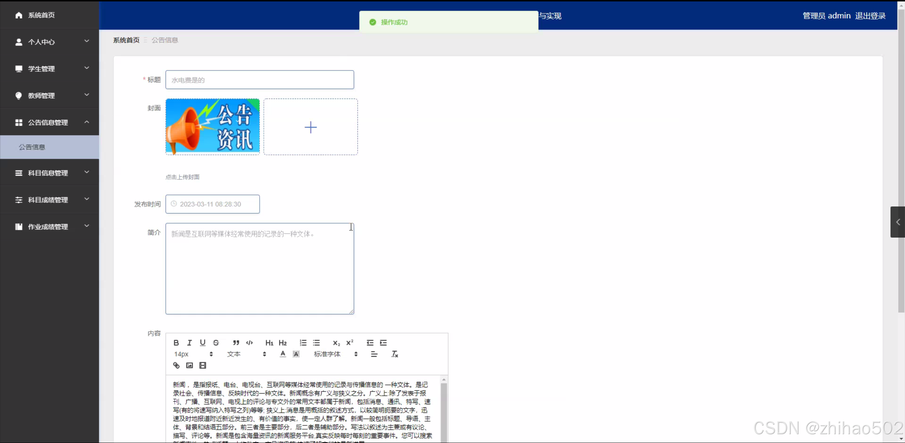Viewport: 905px width, 443px height.
Task: Click the plus box to upload cover
Action: [x=311, y=127]
